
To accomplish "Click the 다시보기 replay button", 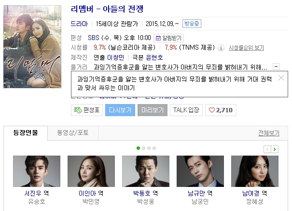I will (x=120, y=110).
